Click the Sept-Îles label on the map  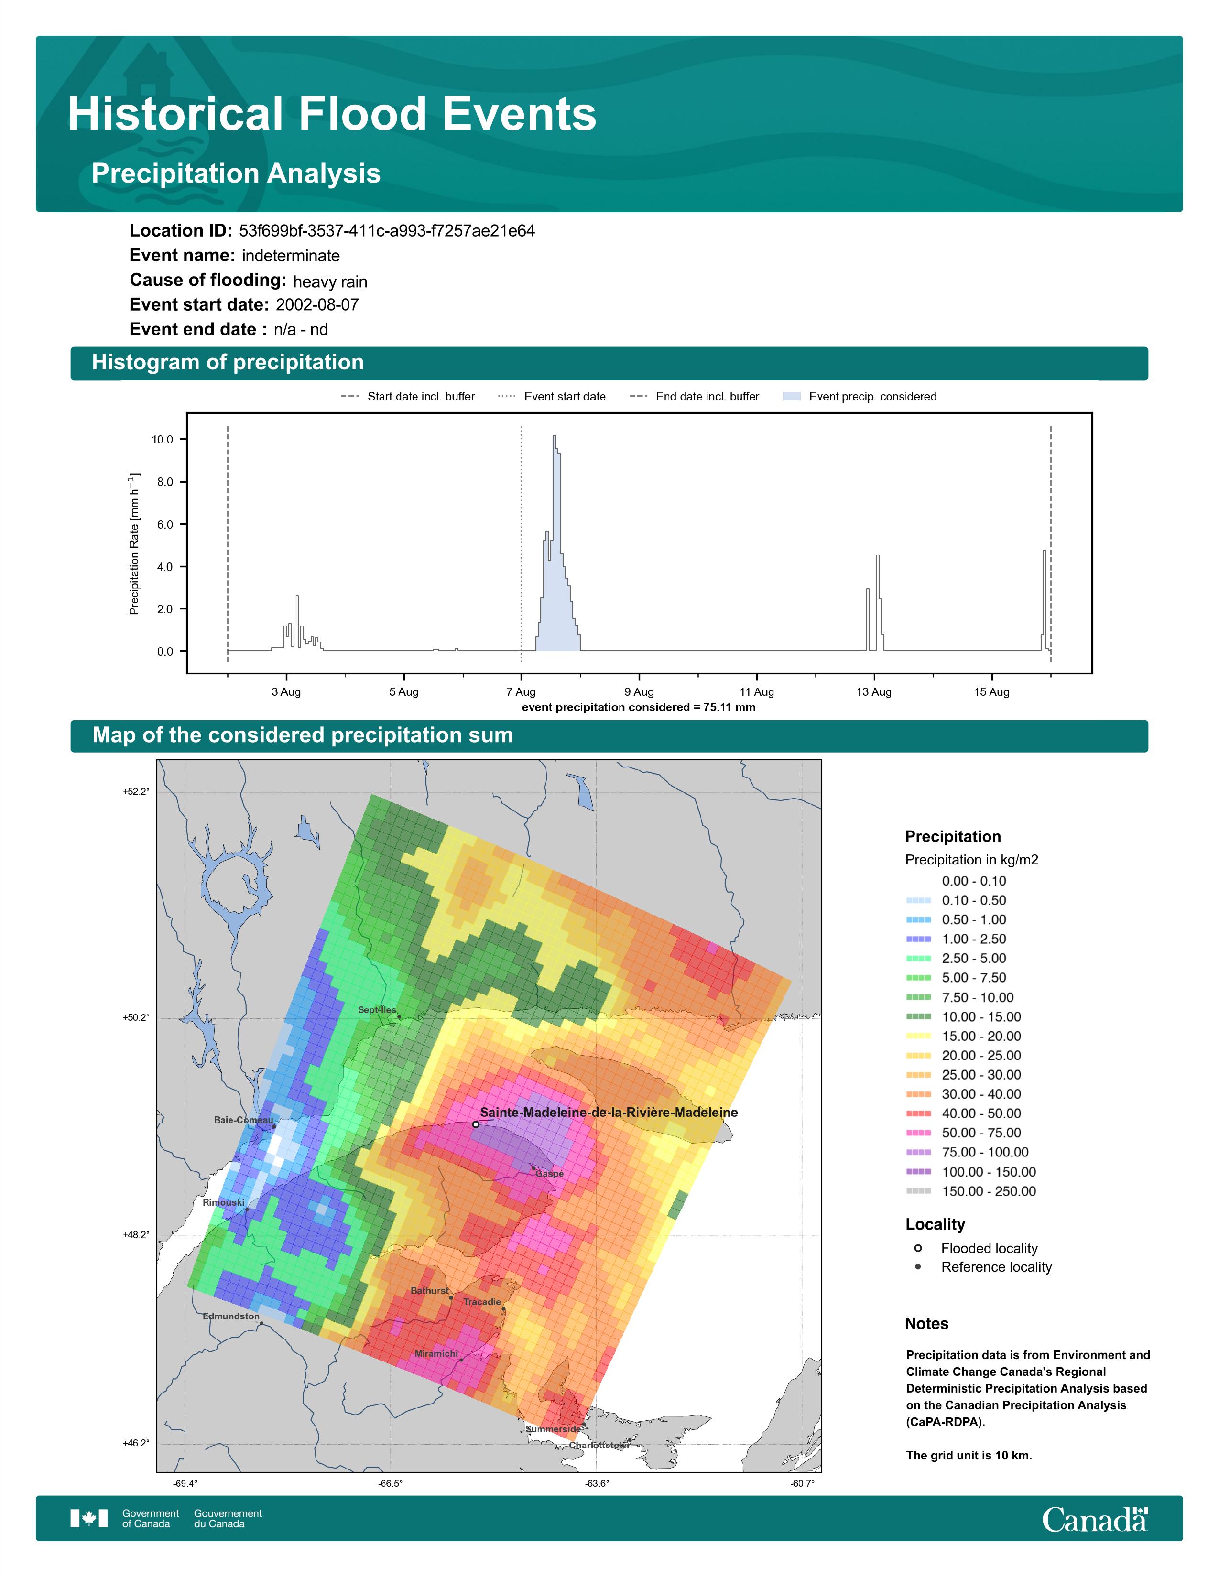click(x=377, y=1009)
